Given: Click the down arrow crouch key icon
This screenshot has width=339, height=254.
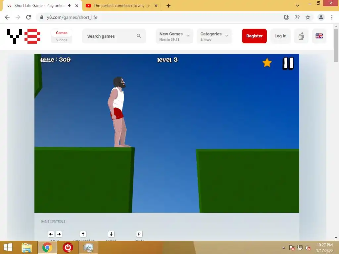Looking at the screenshot, I should coord(111,234).
